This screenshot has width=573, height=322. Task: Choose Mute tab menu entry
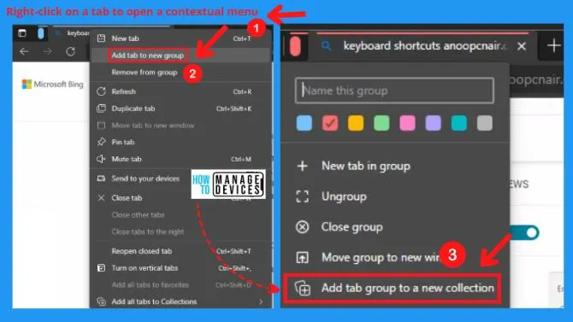(x=127, y=159)
